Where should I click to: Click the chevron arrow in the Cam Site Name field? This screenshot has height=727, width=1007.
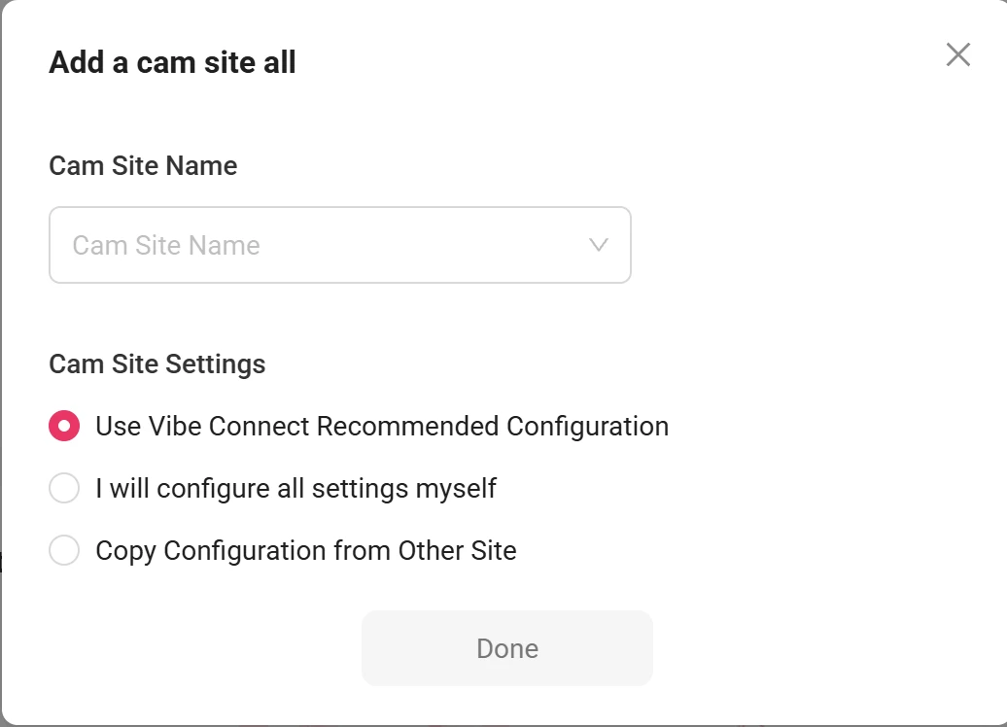click(x=599, y=245)
